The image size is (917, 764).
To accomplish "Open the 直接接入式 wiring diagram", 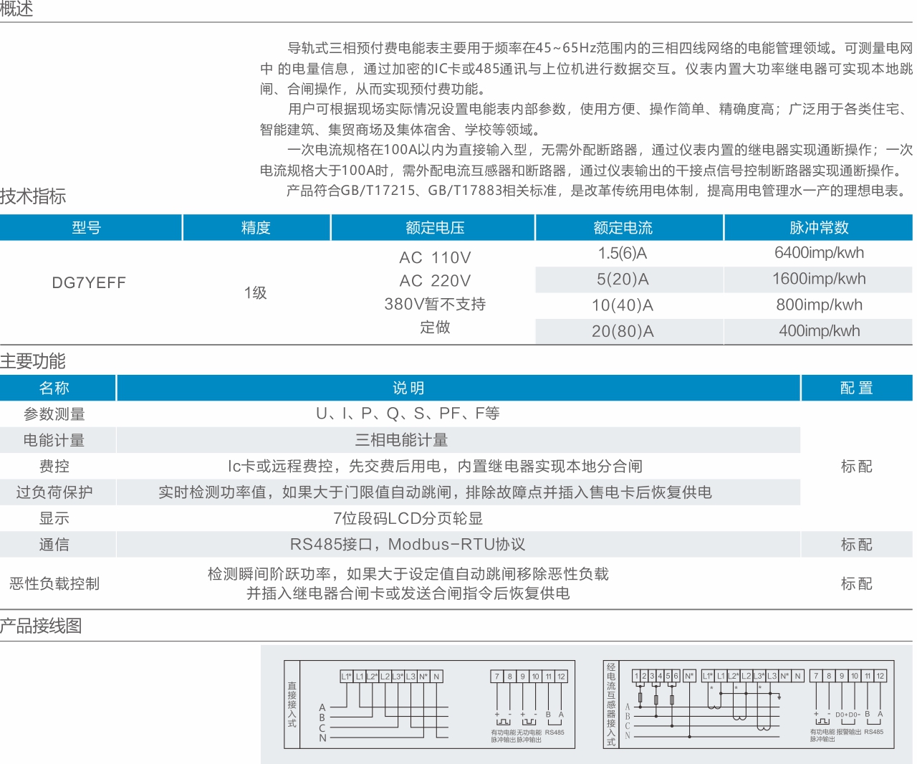I will click(x=430, y=705).
